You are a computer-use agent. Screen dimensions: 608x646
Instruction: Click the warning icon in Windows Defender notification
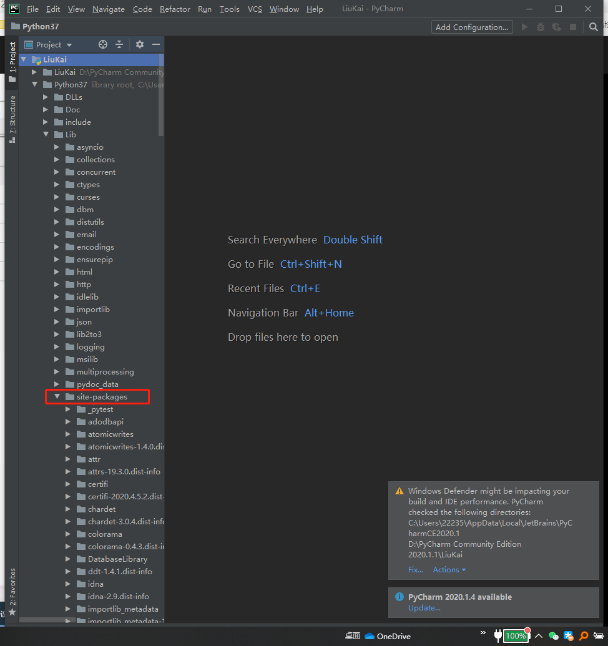pyautogui.click(x=399, y=491)
